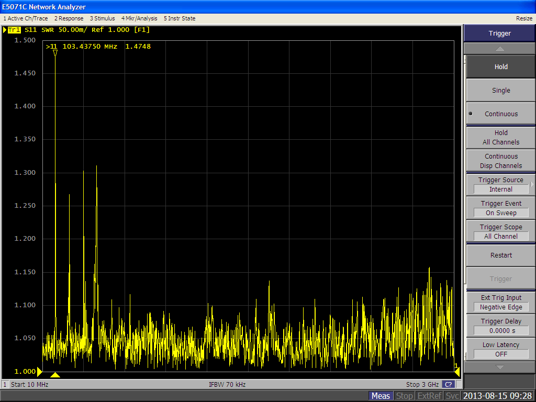Expand the Trigger Source submenu
The height and width of the screenshot is (402, 536).
coord(500,184)
